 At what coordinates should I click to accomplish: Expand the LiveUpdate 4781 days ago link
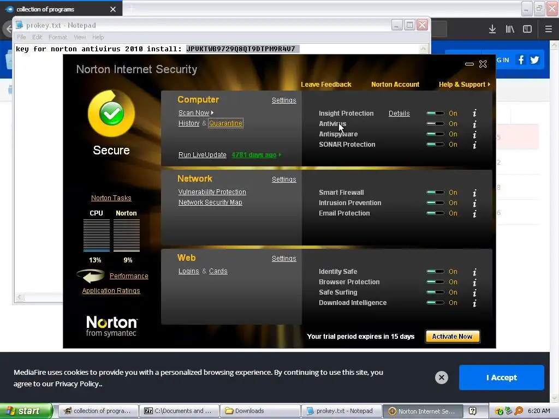tap(257, 155)
